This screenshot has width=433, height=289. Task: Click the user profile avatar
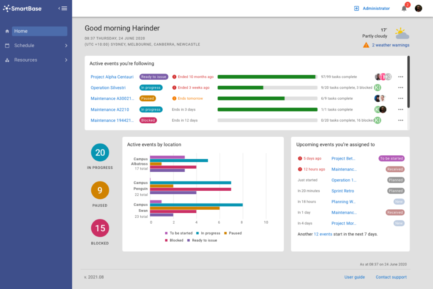(x=418, y=8)
